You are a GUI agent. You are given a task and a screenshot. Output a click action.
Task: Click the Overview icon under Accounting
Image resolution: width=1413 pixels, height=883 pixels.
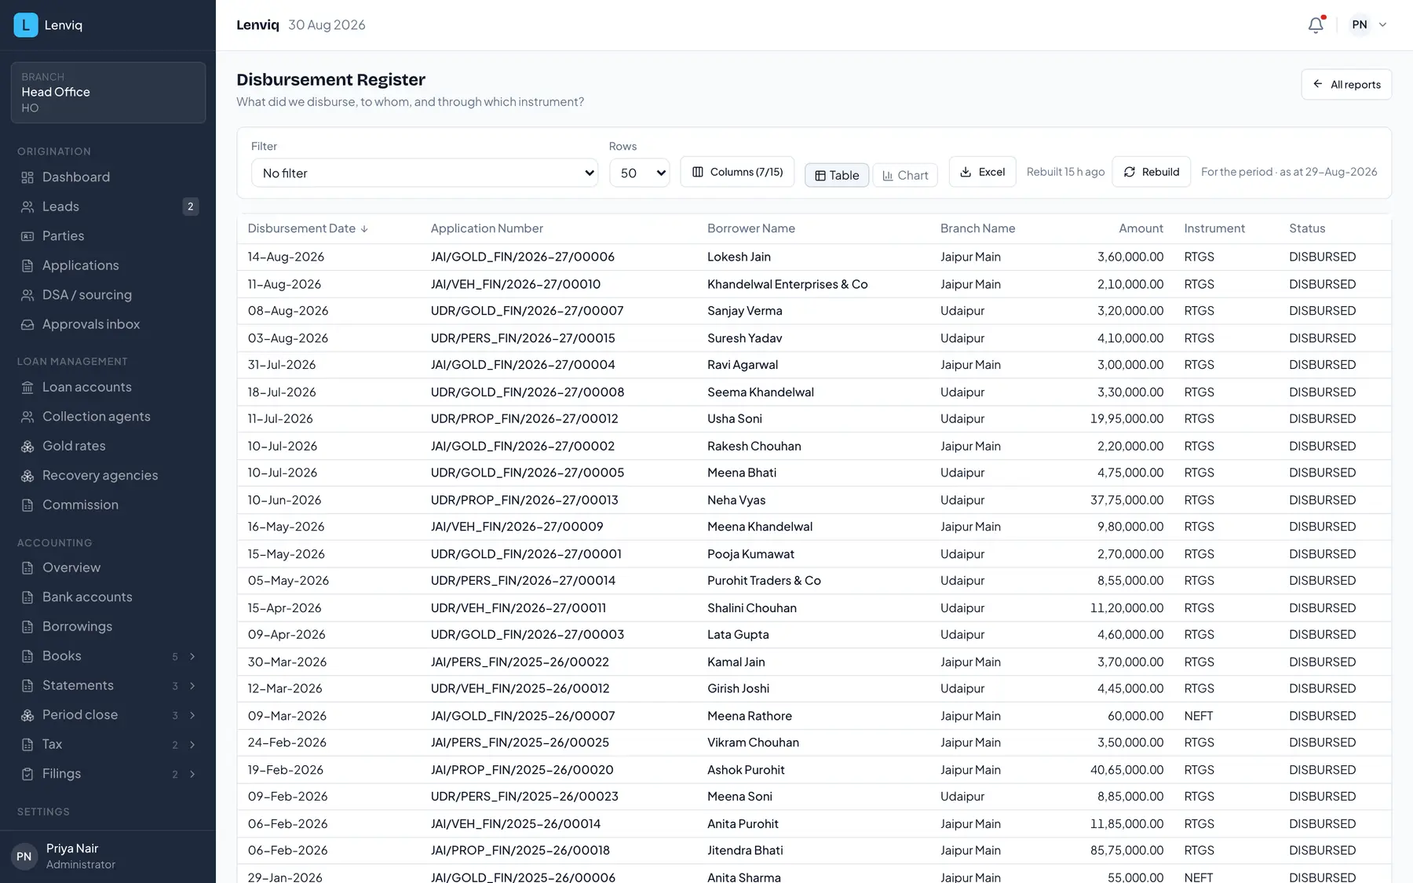27,568
